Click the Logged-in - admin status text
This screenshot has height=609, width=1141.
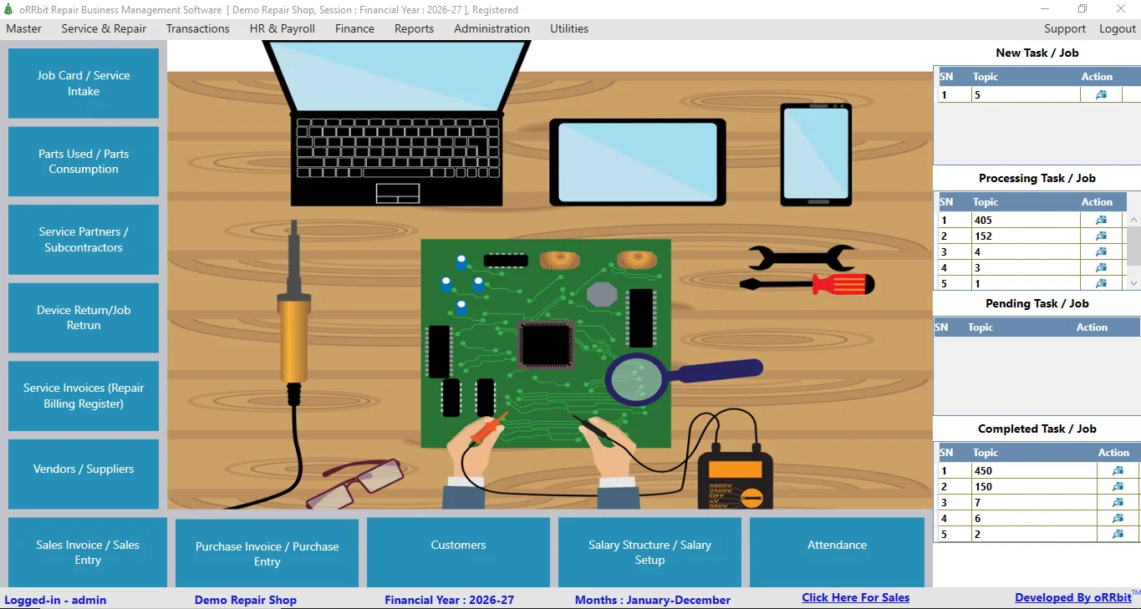pyautogui.click(x=55, y=600)
